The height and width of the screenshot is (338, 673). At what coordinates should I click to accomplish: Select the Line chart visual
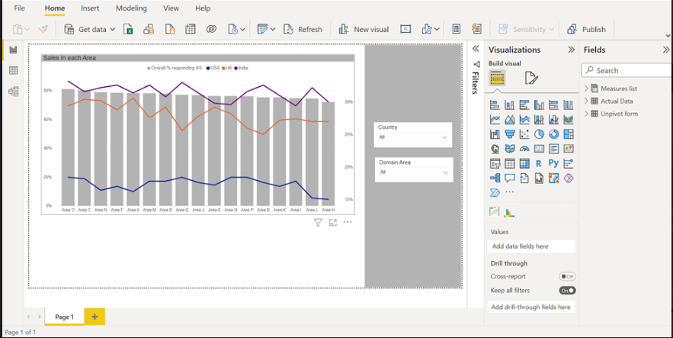(x=495, y=119)
